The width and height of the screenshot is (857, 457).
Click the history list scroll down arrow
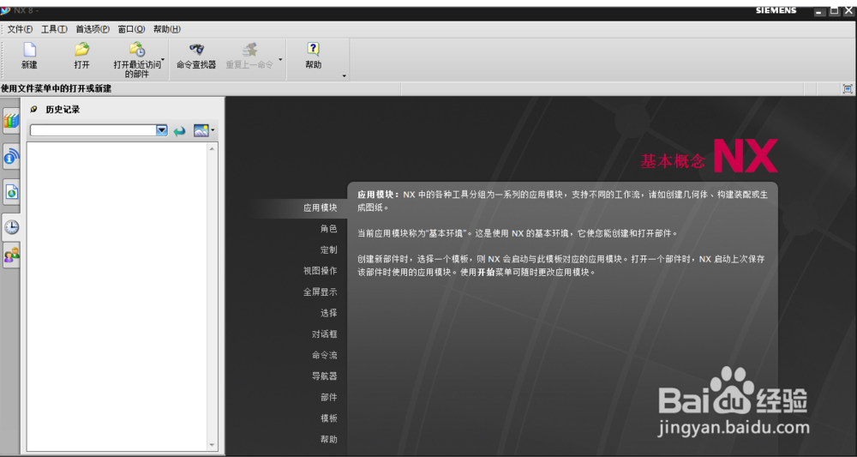click(x=212, y=445)
